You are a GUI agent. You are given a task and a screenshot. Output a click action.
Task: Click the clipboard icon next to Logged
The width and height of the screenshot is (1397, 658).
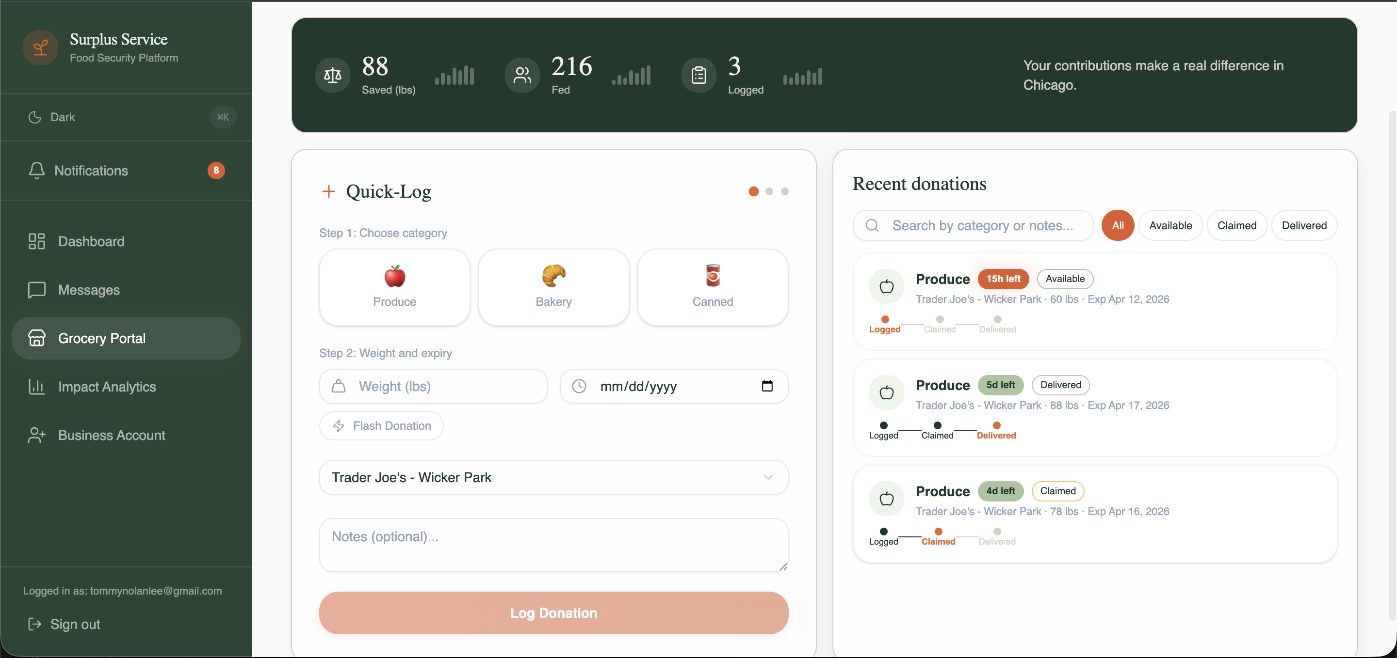(x=698, y=75)
